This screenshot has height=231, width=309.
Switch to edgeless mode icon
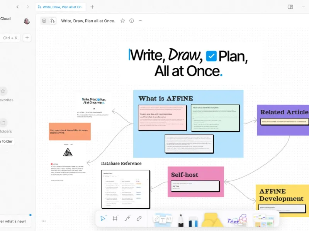coord(53,21)
